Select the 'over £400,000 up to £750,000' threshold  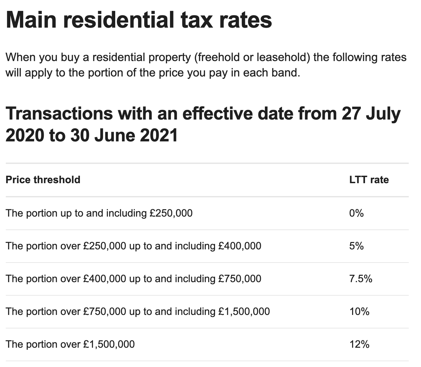[x=134, y=279]
